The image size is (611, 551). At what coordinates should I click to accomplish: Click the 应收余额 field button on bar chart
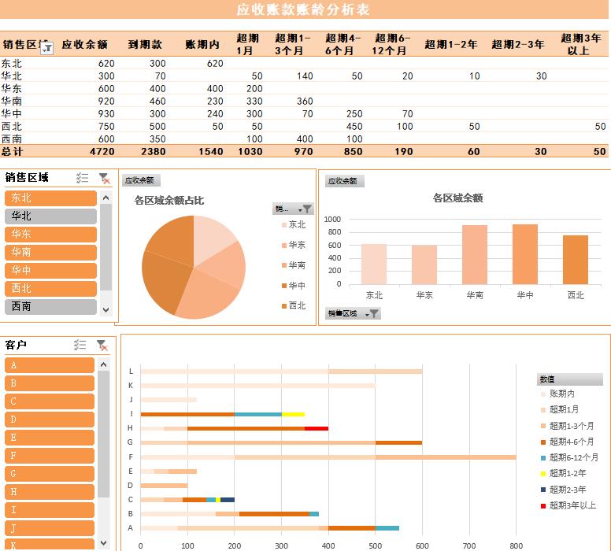tap(343, 181)
